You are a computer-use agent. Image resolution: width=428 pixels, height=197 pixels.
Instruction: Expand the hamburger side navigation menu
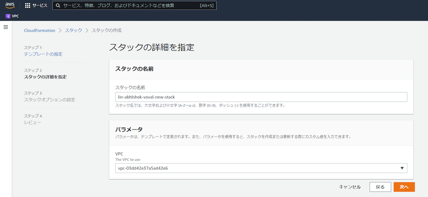click(6, 27)
